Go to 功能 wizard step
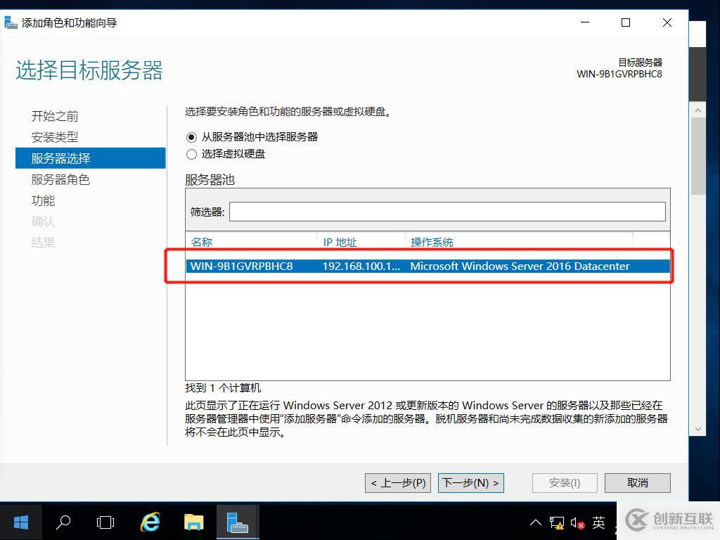The image size is (720, 540). pos(43,200)
